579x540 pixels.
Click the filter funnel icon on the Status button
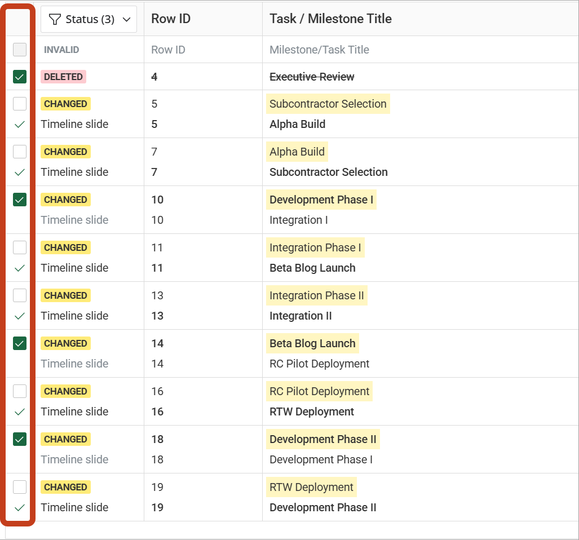55,19
